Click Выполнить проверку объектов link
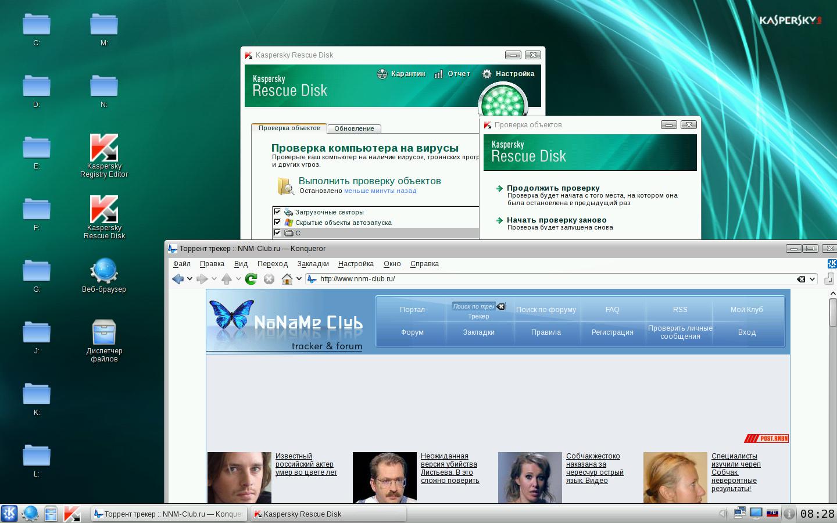 point(370,181)
